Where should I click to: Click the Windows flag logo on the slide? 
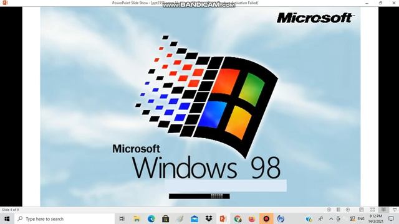point(206,96)
